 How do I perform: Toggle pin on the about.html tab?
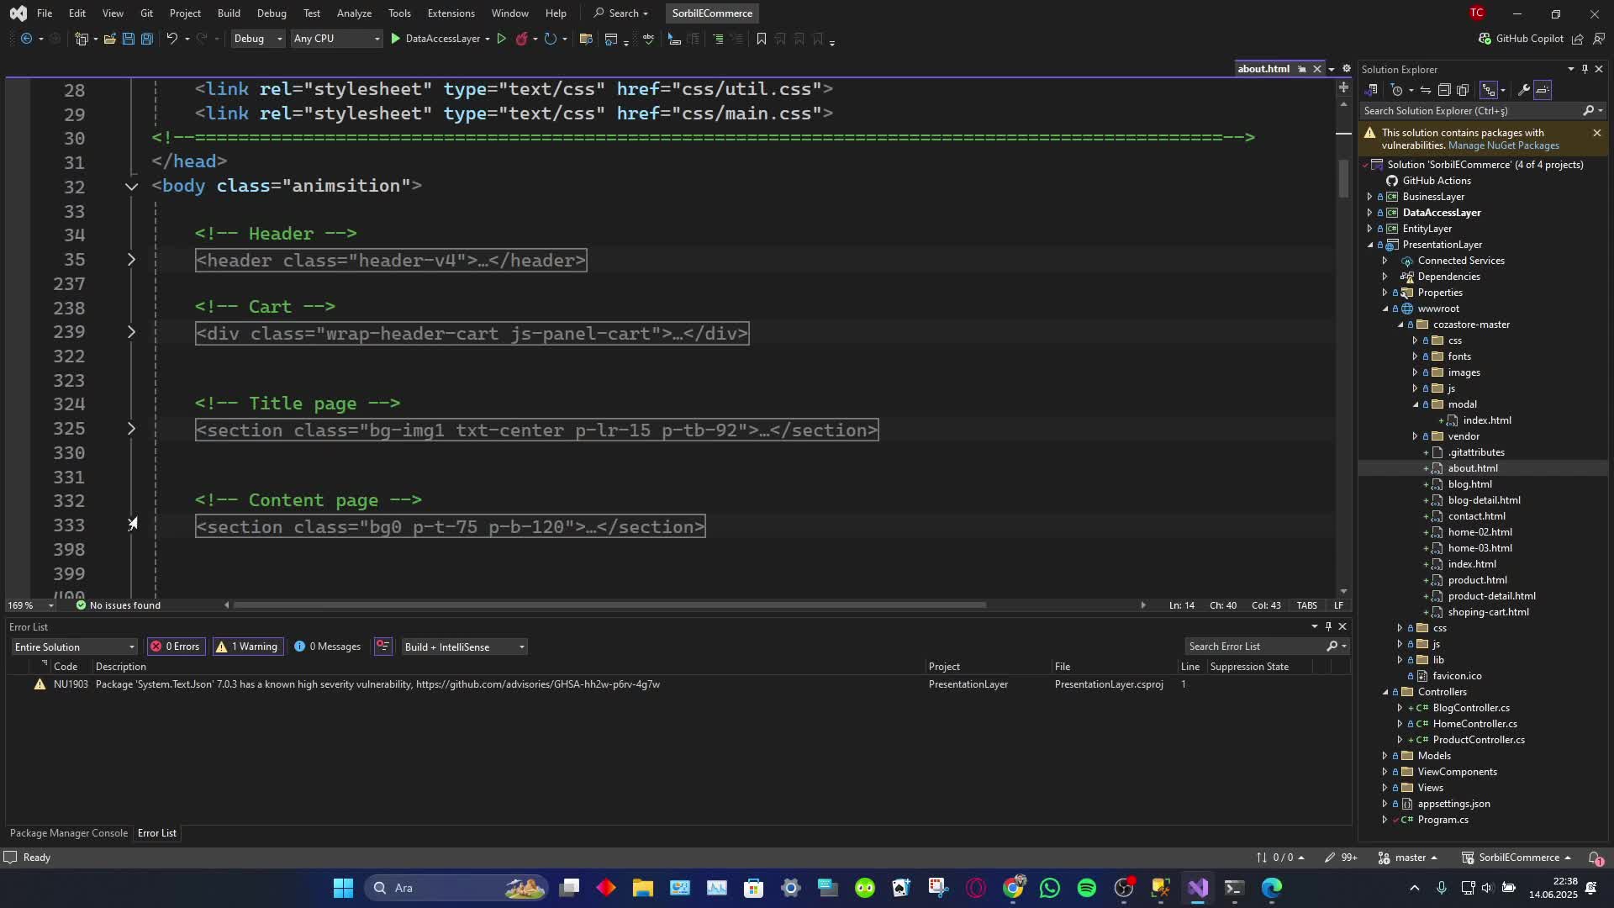(x=1301, y=69)
